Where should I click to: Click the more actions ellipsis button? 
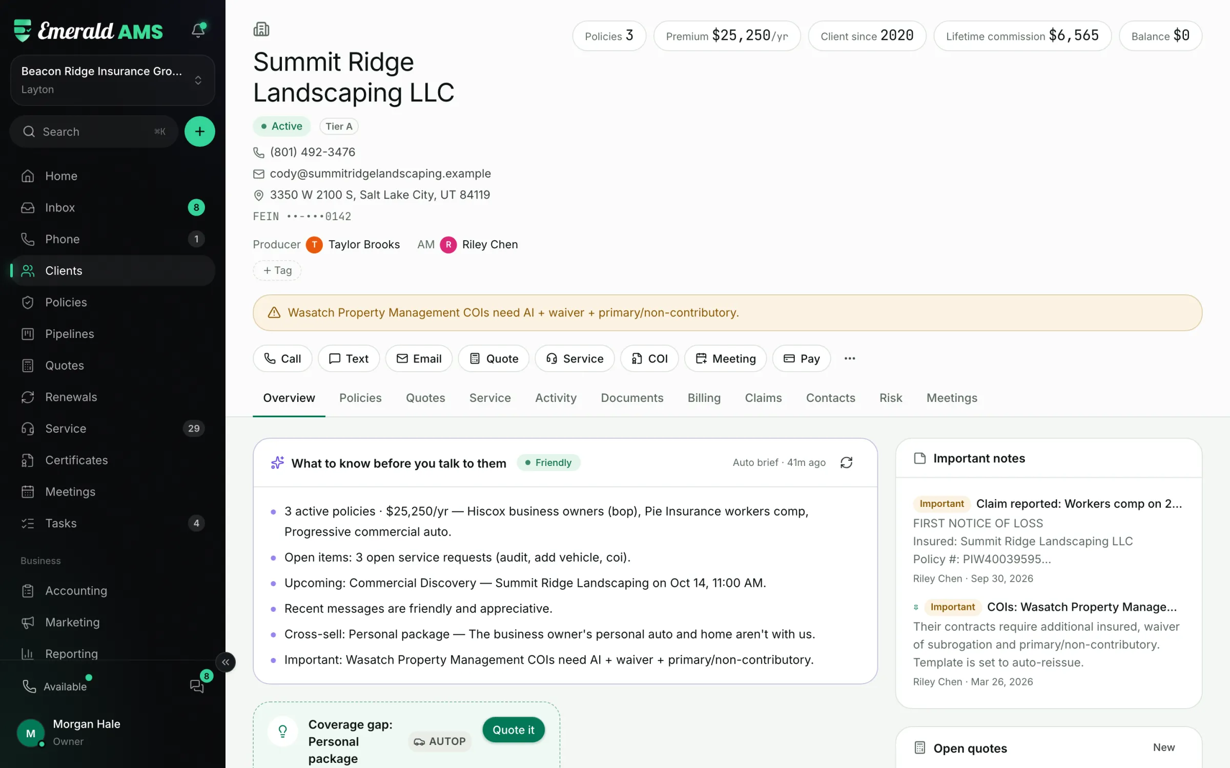pos(850,358)
